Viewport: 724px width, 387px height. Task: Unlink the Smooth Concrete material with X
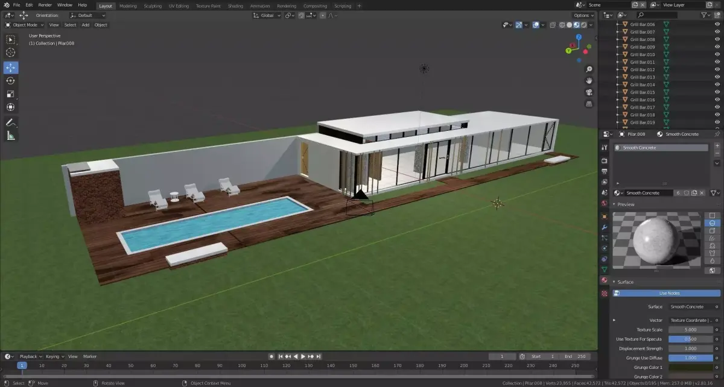pos(701,193)
